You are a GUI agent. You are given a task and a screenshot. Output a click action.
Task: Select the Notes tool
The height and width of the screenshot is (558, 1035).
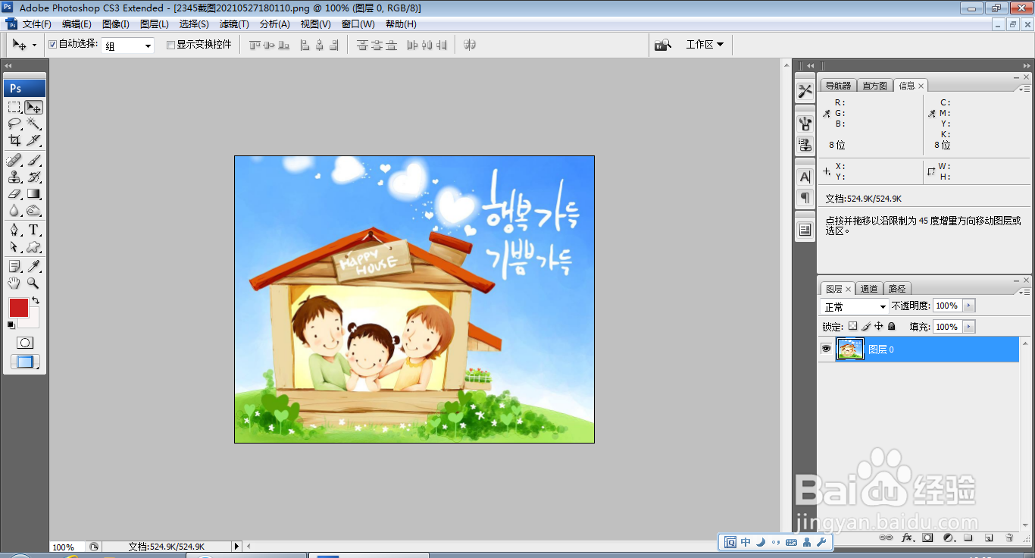[14, 266]
